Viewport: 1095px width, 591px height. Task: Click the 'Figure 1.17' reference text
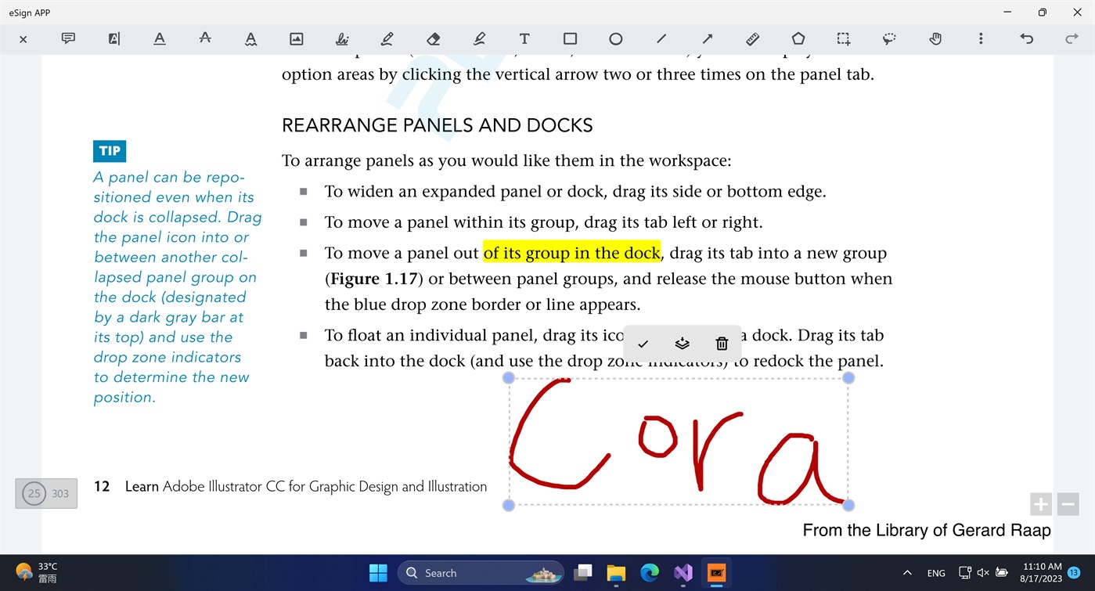tap(374, 279)
